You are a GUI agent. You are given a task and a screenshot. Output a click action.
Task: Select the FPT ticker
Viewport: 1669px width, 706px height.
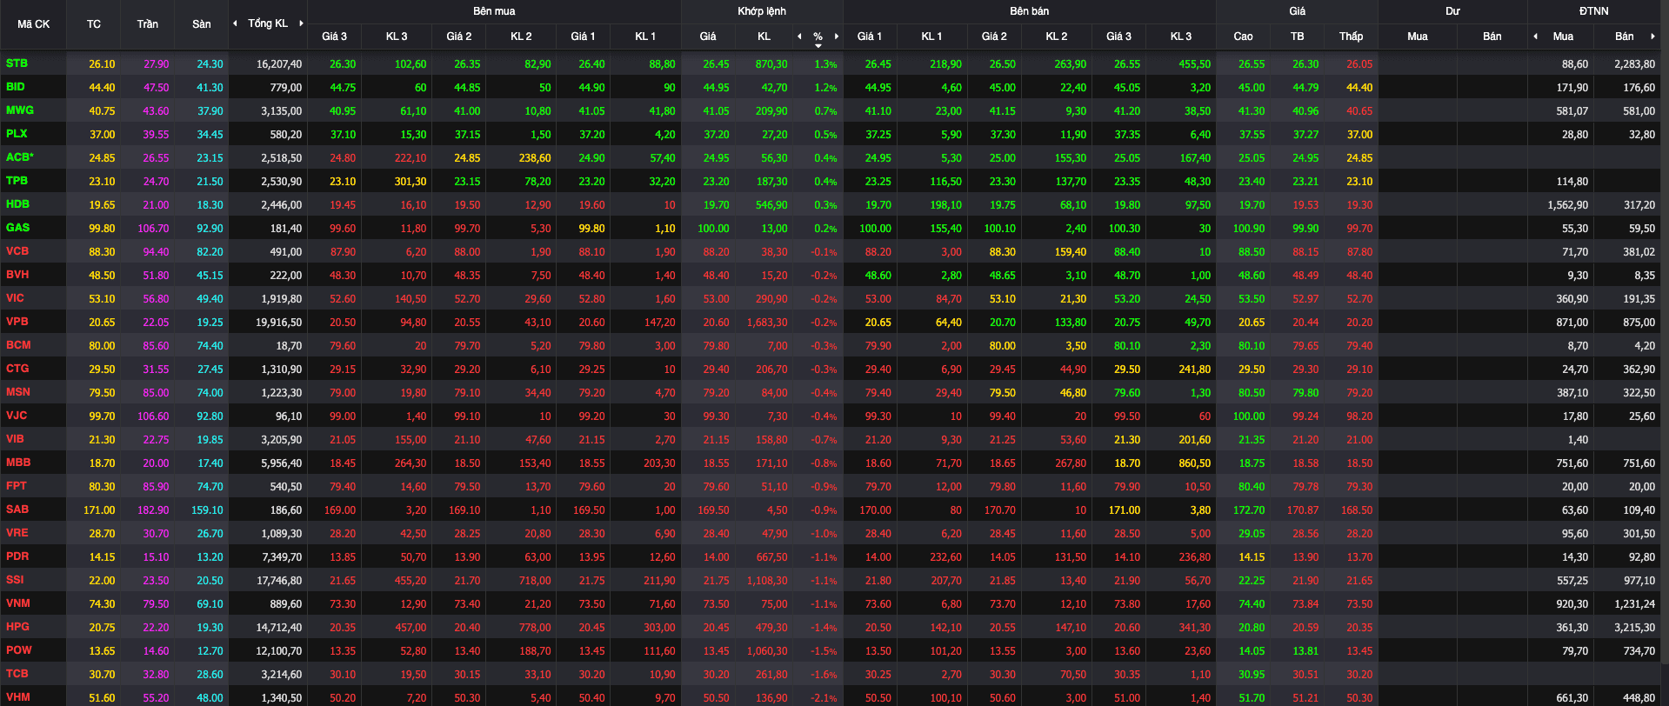(x=17, y=486)
